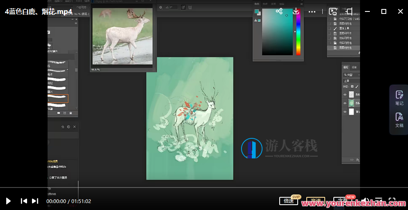This screenshot has height=210, width=408.
Task: Open the 高清 video quality selector
Action: point(315,201)
